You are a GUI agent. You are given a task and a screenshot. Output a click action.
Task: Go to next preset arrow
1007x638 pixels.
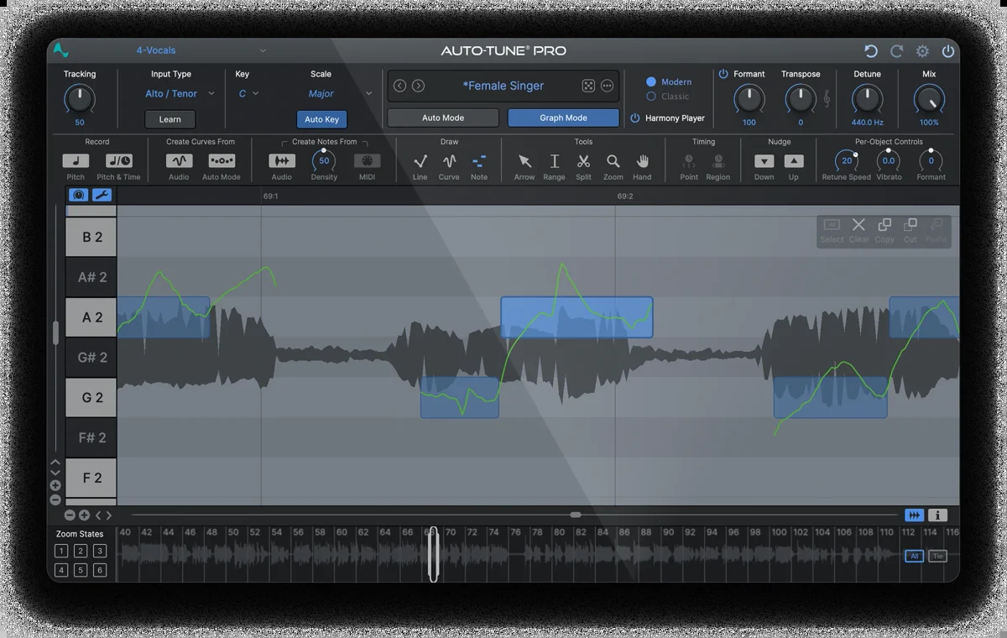(418, 86)
